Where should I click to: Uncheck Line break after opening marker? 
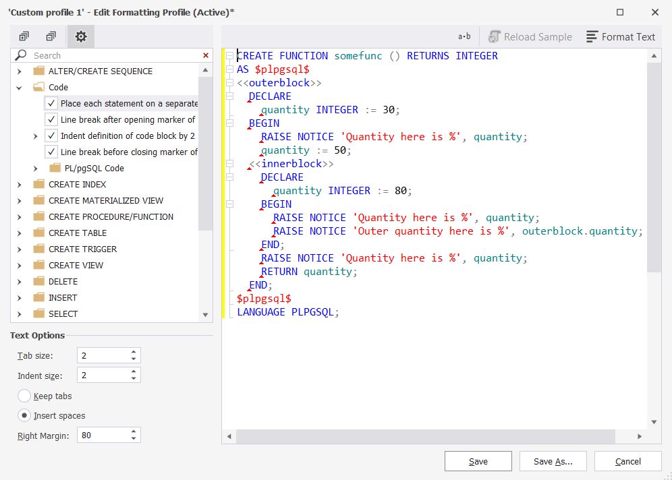(51, 119)
